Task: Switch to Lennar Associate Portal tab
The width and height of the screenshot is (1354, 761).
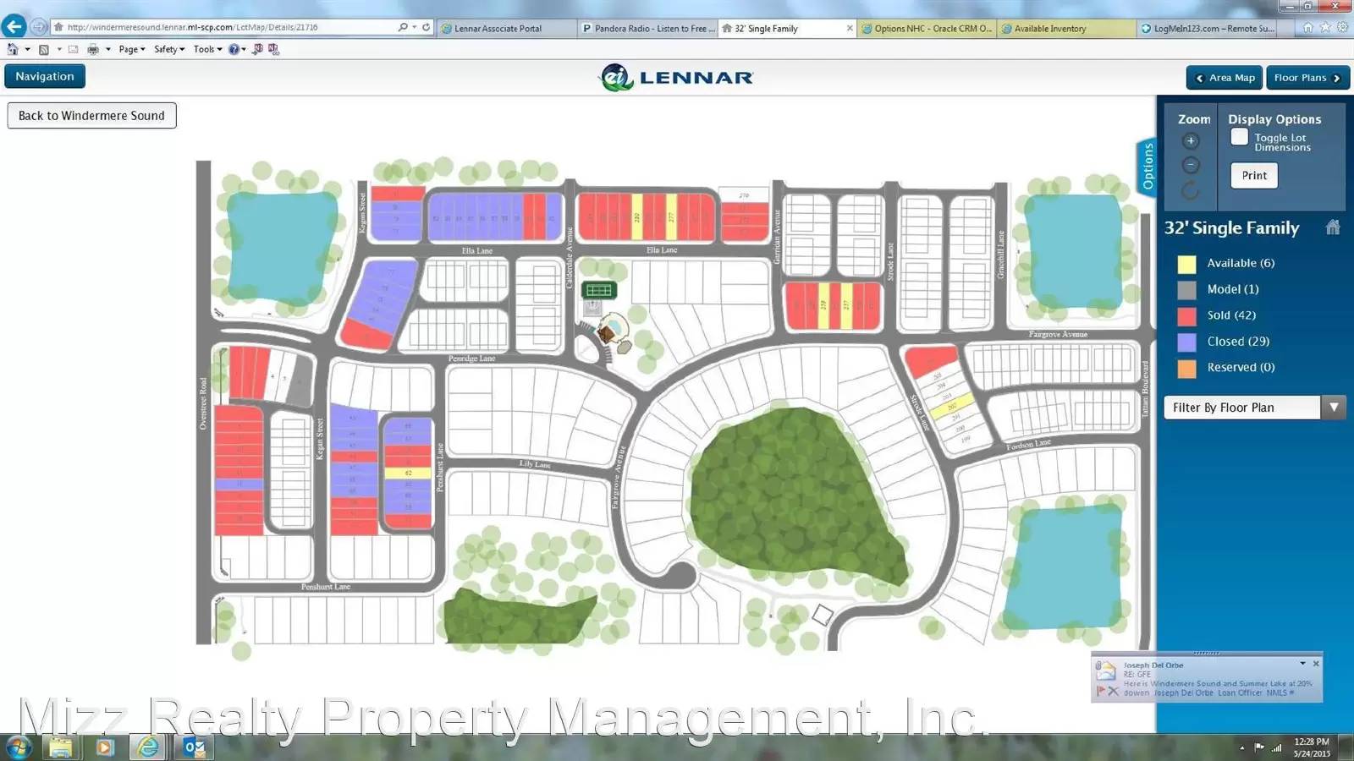Action: click(x=507, y=28)
